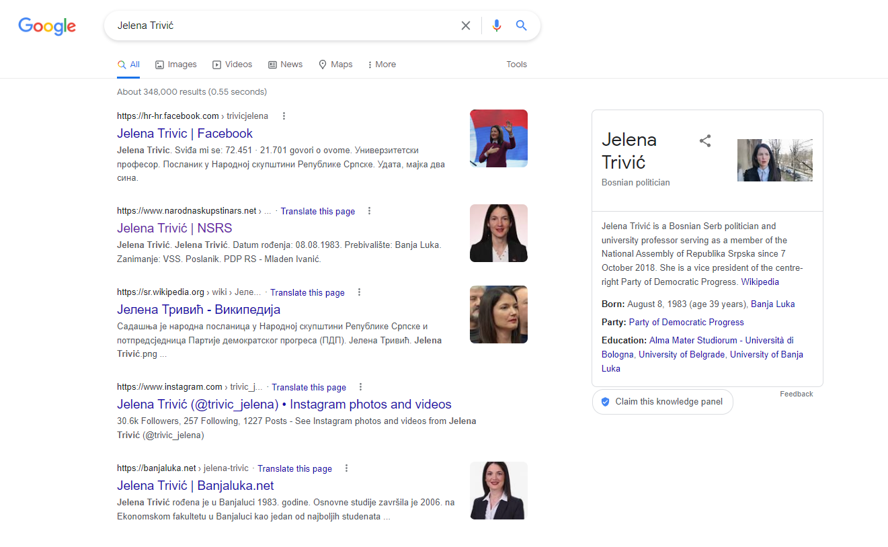Image resolution: width=888 pixels, height=547 pixels.
Task: Open options dots for NSRS result
Action: [369, 211]
